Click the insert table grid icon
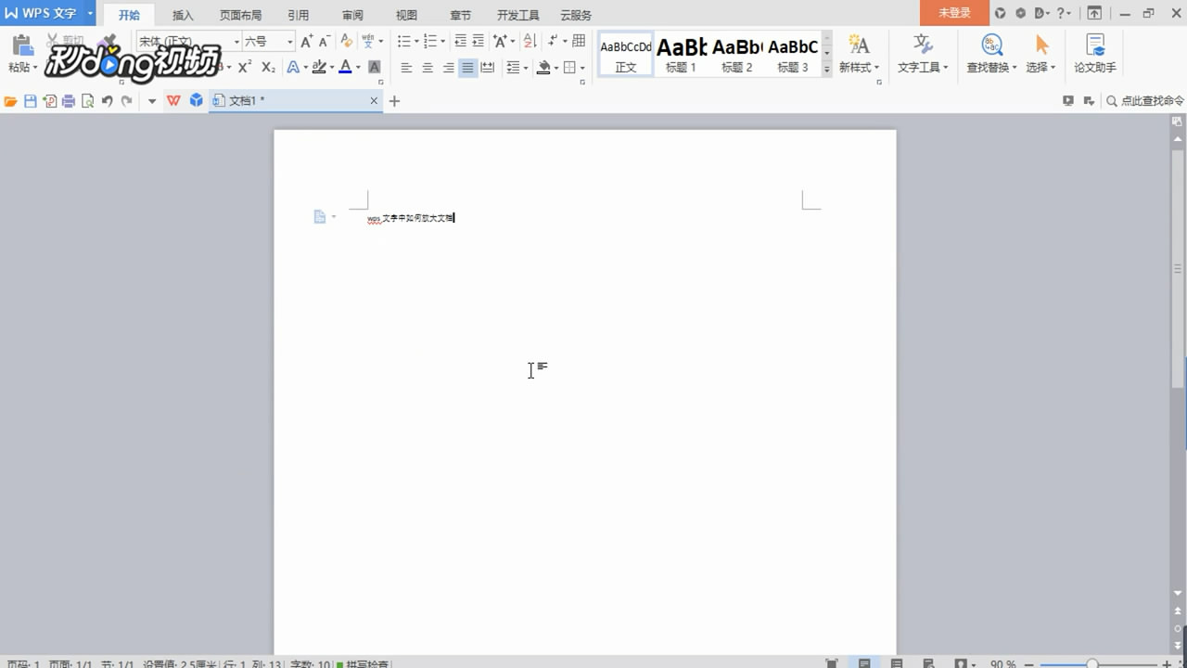This screenshot has width=1187, height=668. [579, 41]
